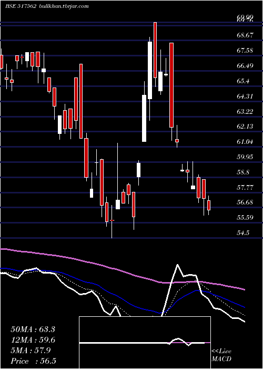Click the 61.04 price axis label
Viewport: 263px width, 369px height.
[x=245, y=142]
